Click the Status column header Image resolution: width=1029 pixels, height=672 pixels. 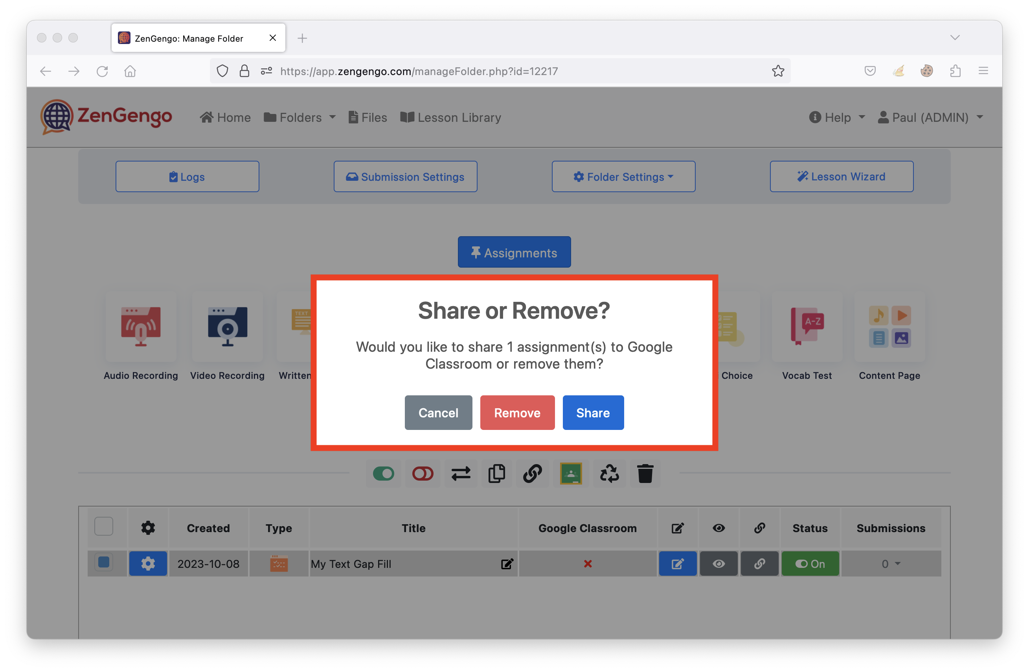[810, 528]
